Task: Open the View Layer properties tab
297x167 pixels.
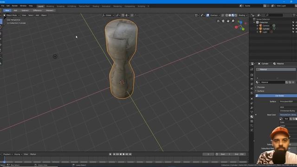Action: [x=252, y=84]
